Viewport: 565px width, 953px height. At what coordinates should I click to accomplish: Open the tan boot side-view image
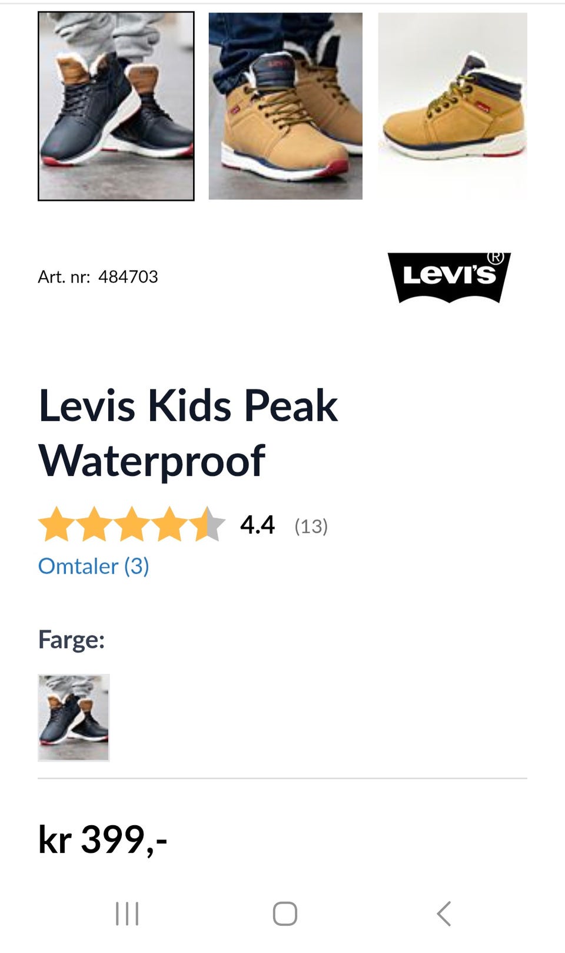tap(452, 106)
